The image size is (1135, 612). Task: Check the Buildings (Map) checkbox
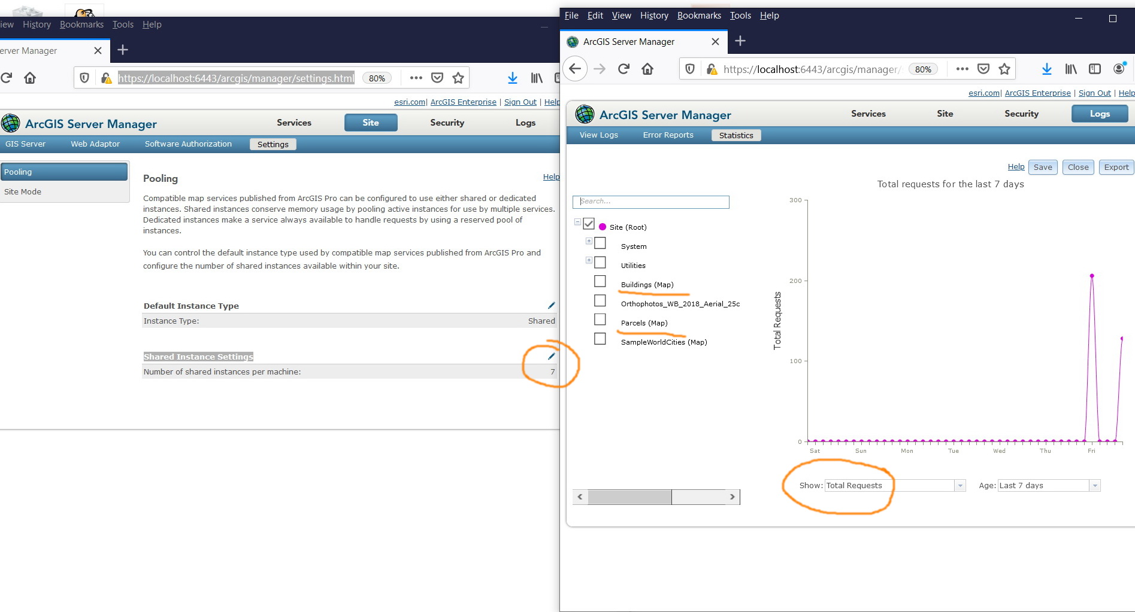coord(600,281)
